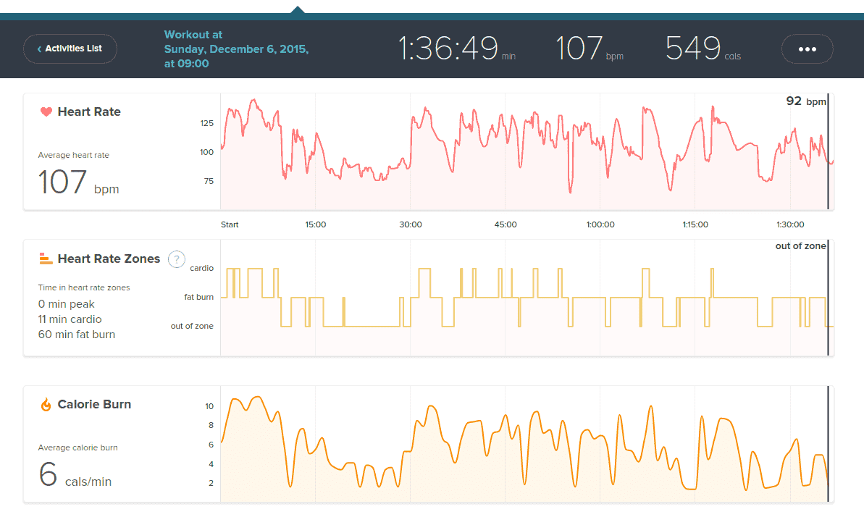Viewport: 864px width, 517px height.
Task: Click the 15:00 mark on the time axis
Action: click(316, 224)
